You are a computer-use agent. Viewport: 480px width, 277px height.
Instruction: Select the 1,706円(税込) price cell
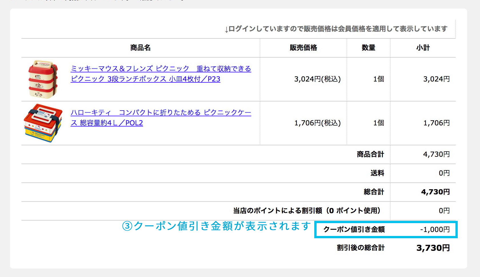(x=317, y=123)
